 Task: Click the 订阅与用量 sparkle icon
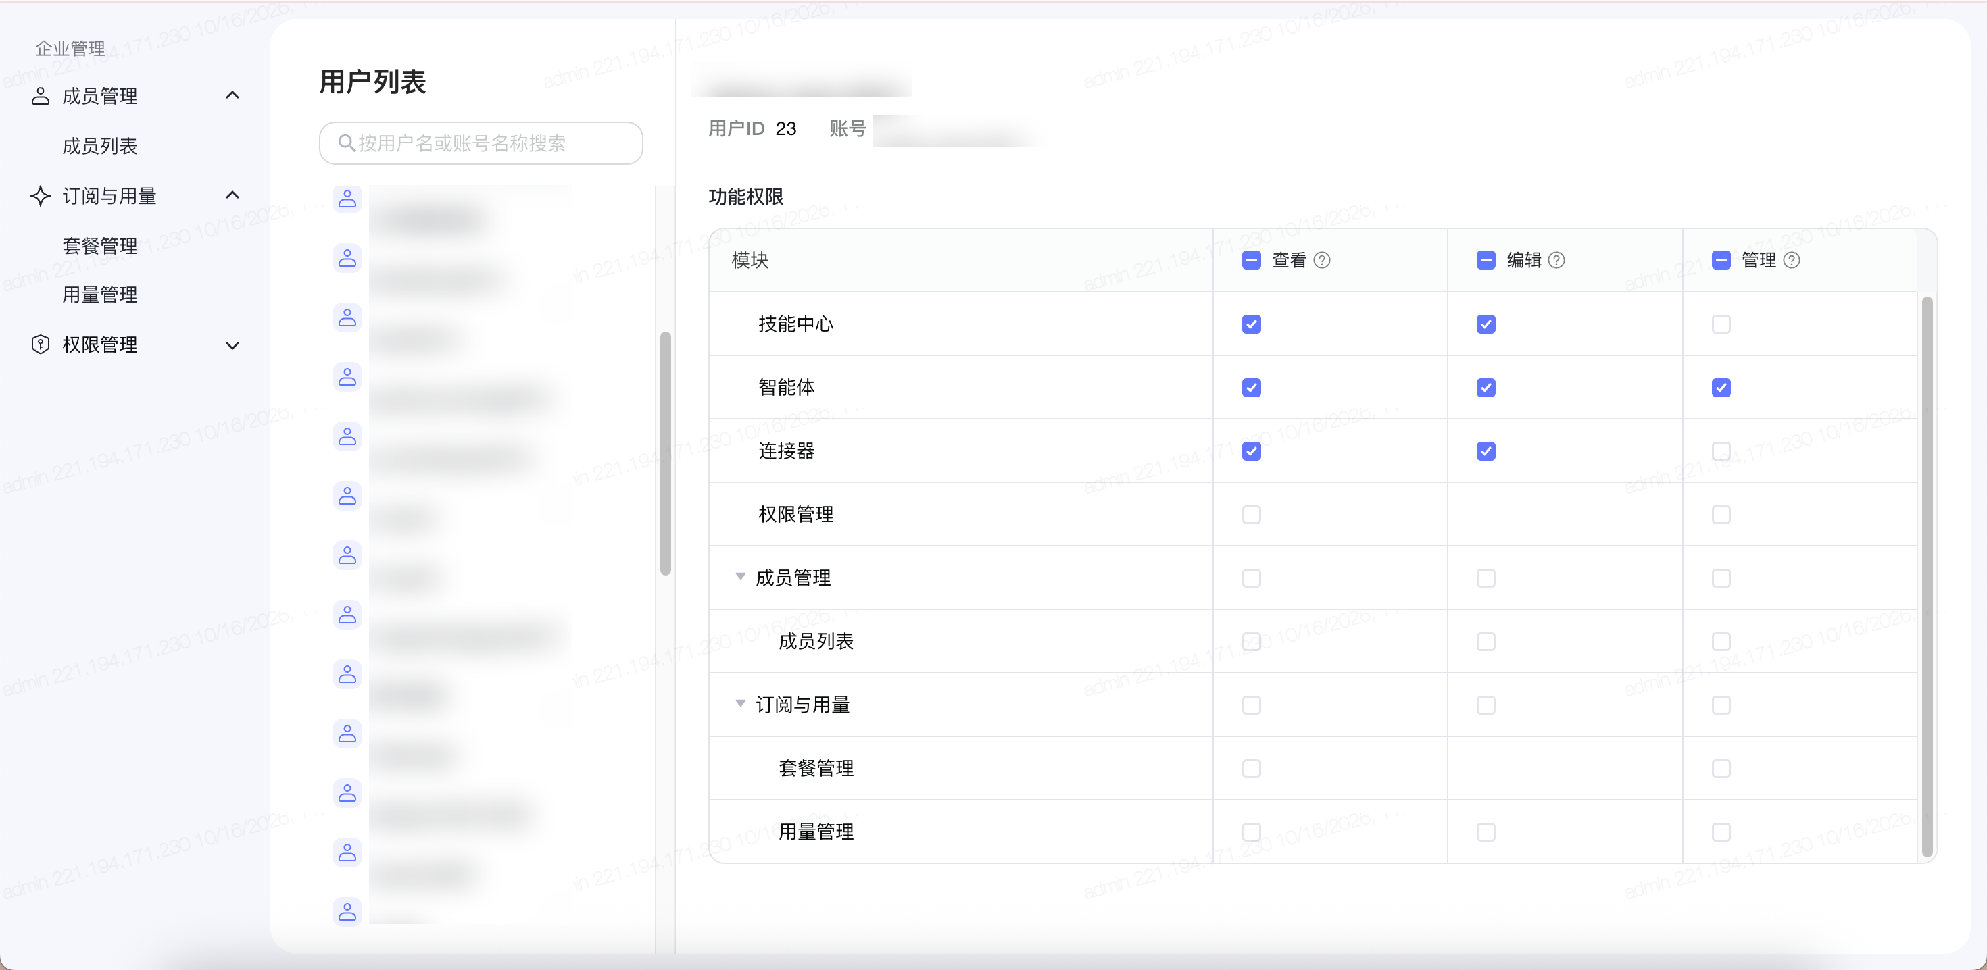(x=40, y=196)
